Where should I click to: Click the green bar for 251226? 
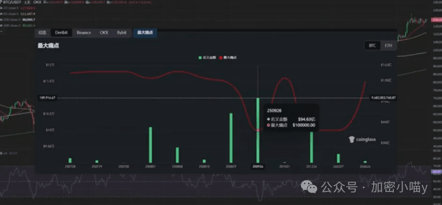pyautogui.click(x=311, y=148)
